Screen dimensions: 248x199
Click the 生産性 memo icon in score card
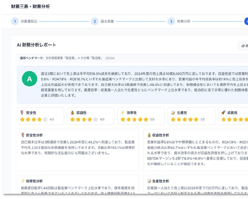click(173, 113)
